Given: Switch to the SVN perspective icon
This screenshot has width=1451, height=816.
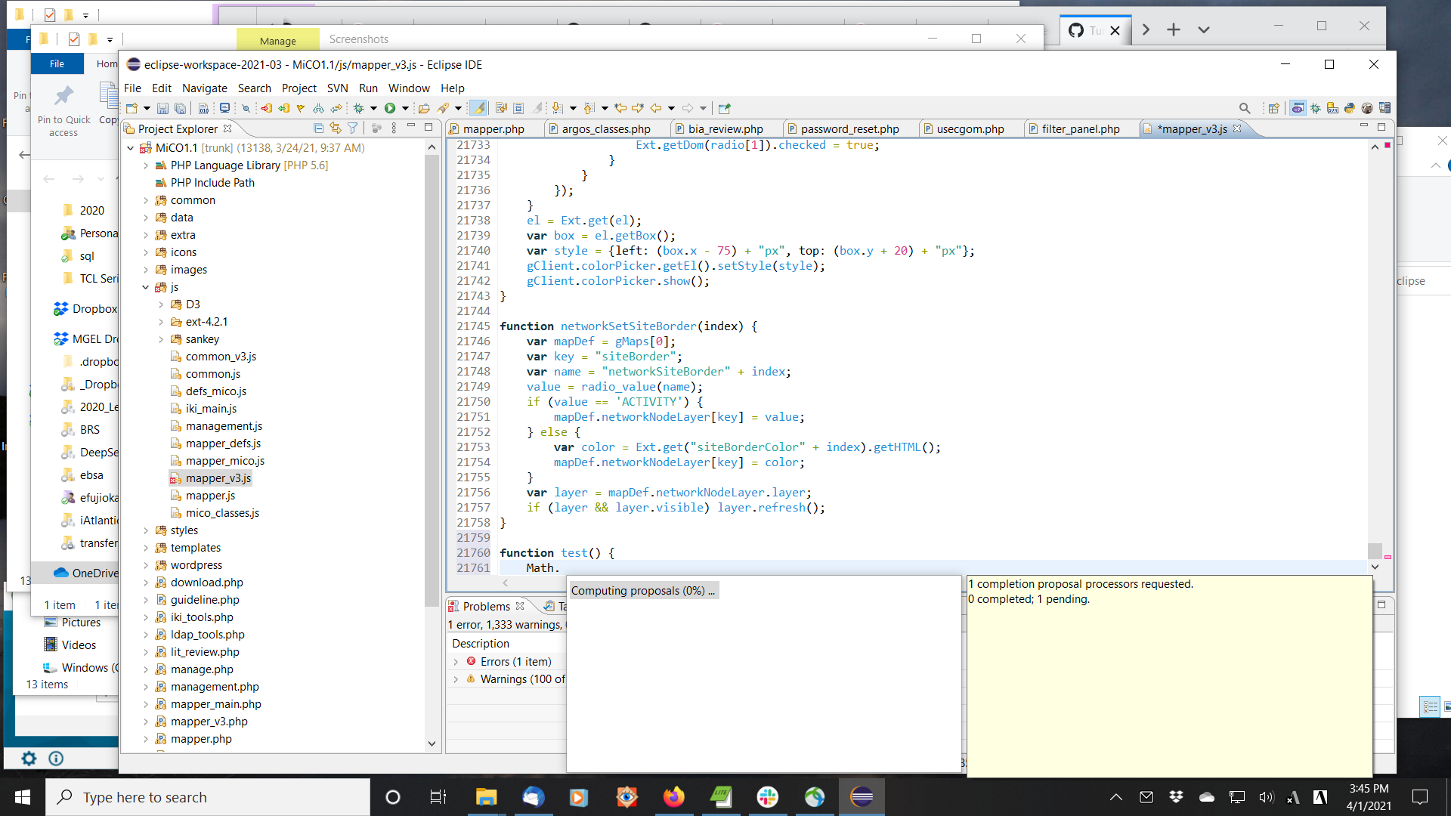Looking at the screenshot, I should click(1332, 109).
